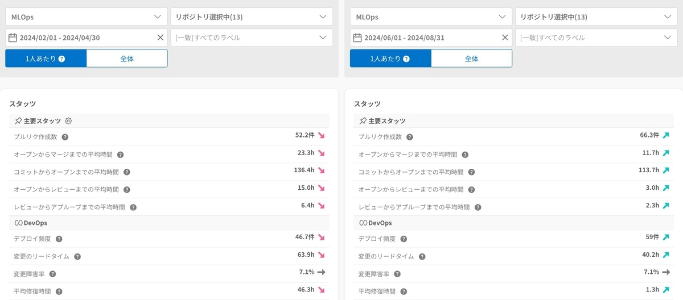
Task: Click the 1.3h mean recovery value
Action: (x=652, y=290)
